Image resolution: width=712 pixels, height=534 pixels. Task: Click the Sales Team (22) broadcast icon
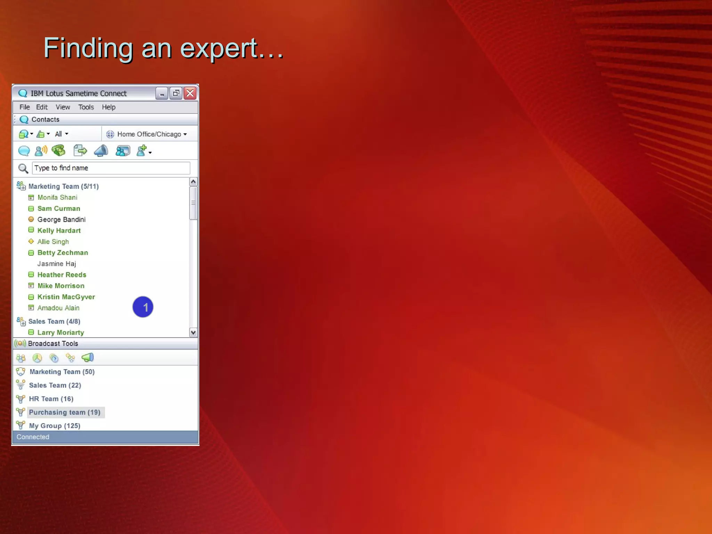click(x=21, y=385)
